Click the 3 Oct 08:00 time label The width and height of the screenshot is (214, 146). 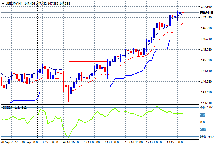[50, 142]
